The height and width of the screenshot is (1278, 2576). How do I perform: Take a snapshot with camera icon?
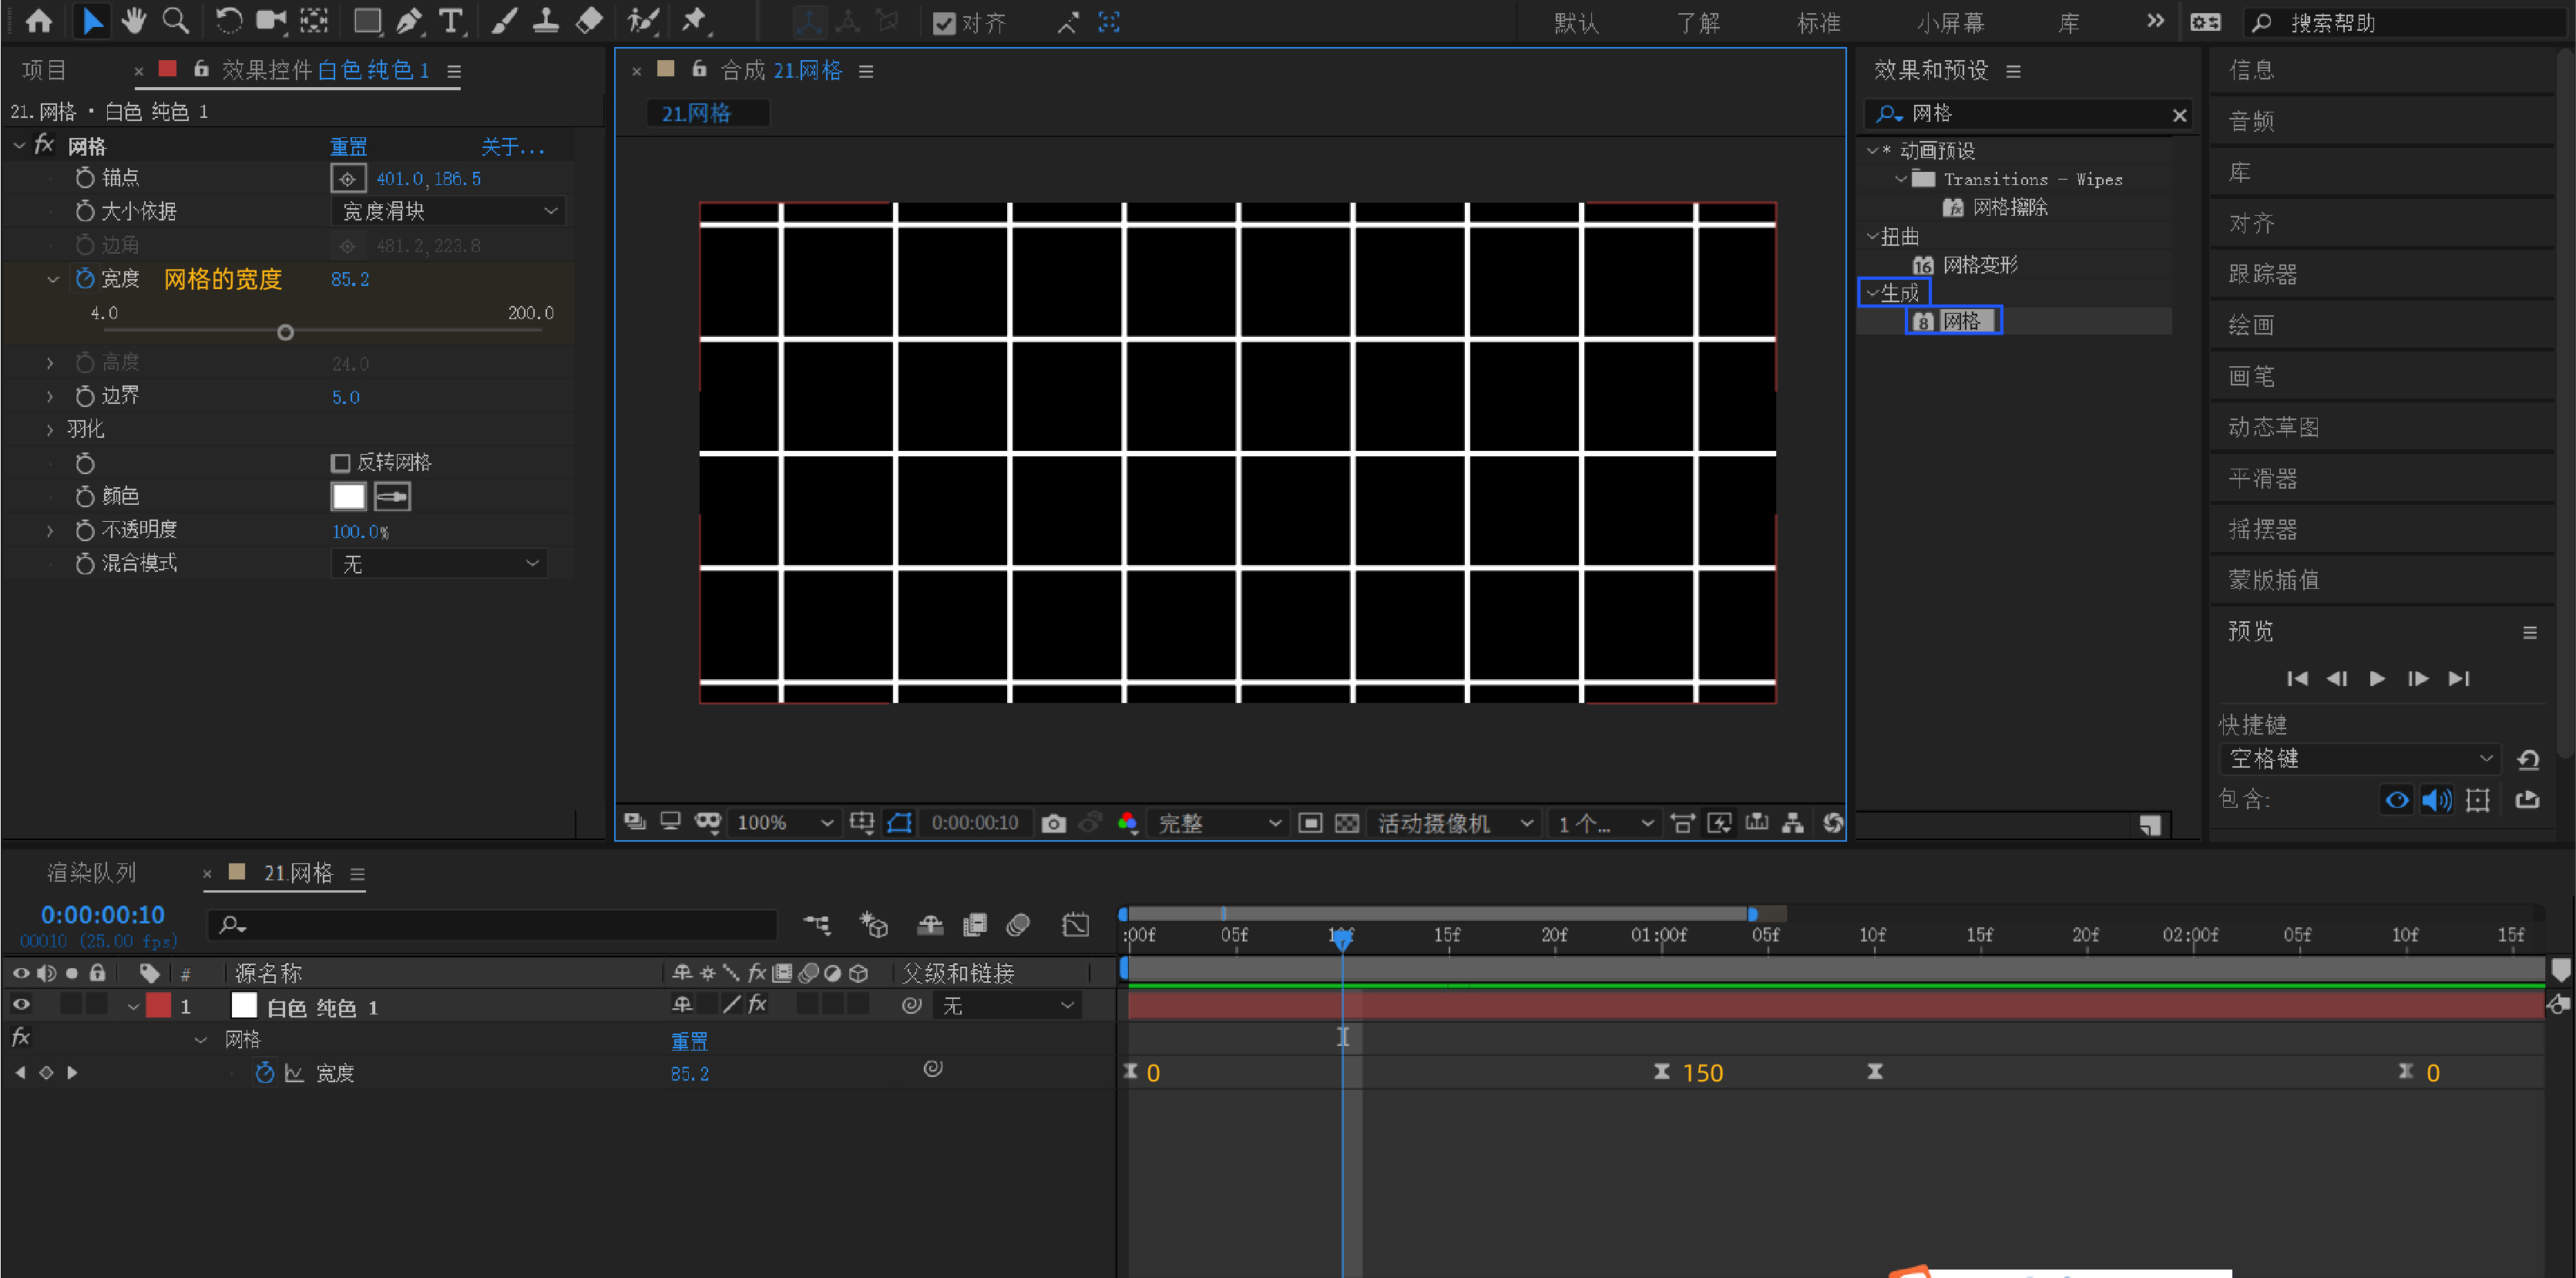tap(1053, 823)
